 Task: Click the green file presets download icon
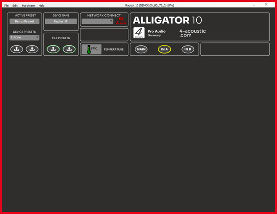(69, 49)
